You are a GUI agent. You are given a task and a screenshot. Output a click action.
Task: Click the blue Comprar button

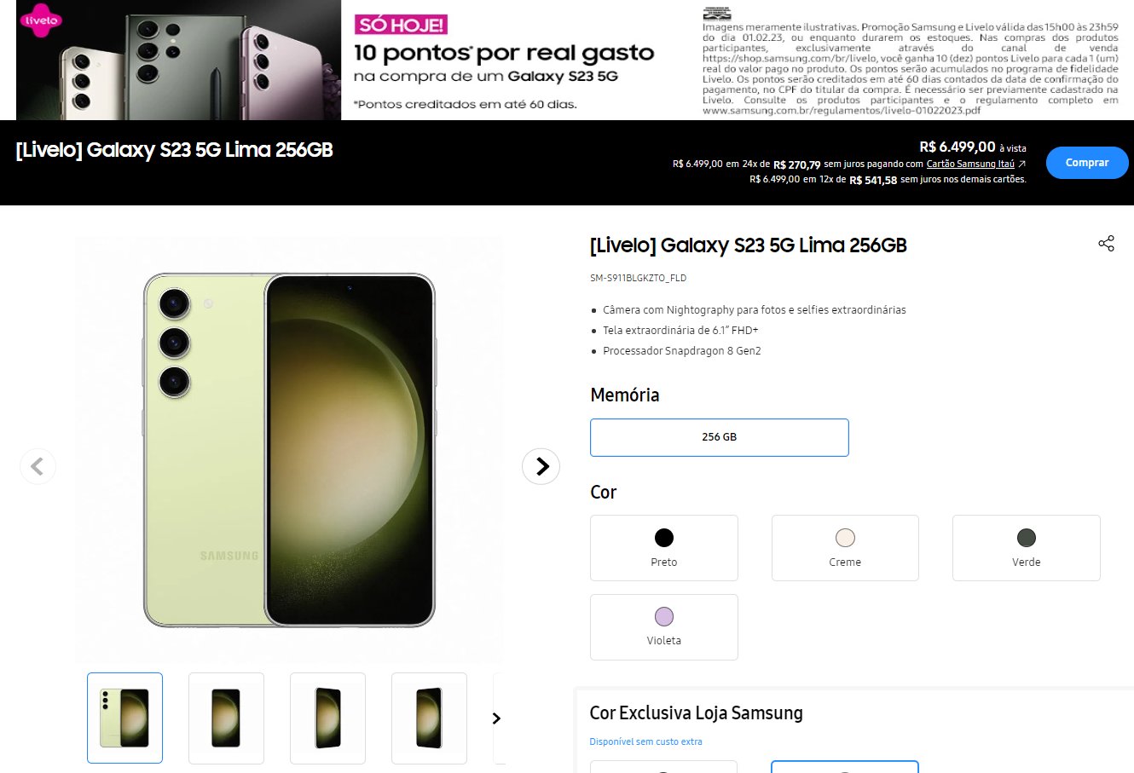(x=1087, y=163)
